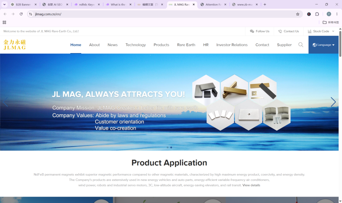Click the gold bar magnets hexagon image
This screenshot has height=203, width=342.
tap(234, 90)
